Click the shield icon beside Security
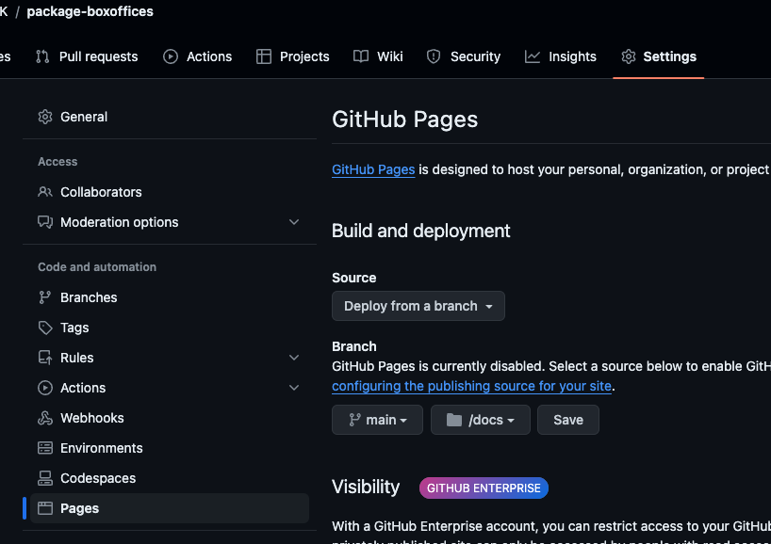Screen dimensions: 771x544 pyautogui.click(x=434, y=56)
